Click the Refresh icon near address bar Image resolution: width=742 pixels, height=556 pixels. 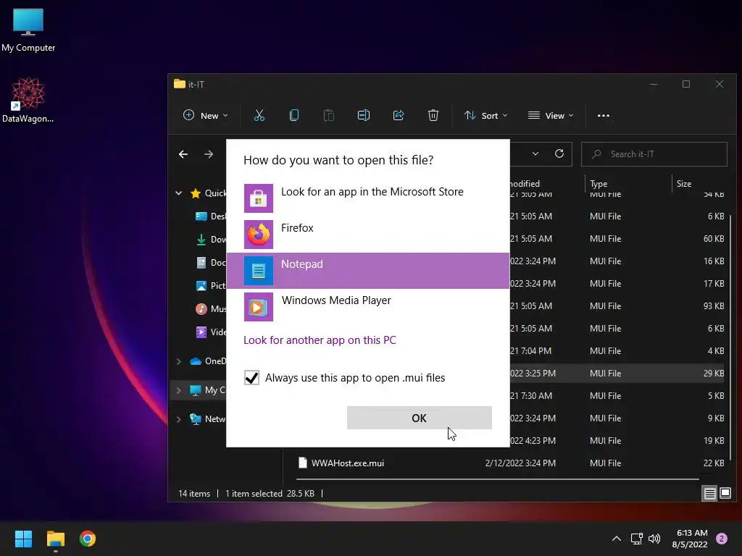tap(559, 153)
